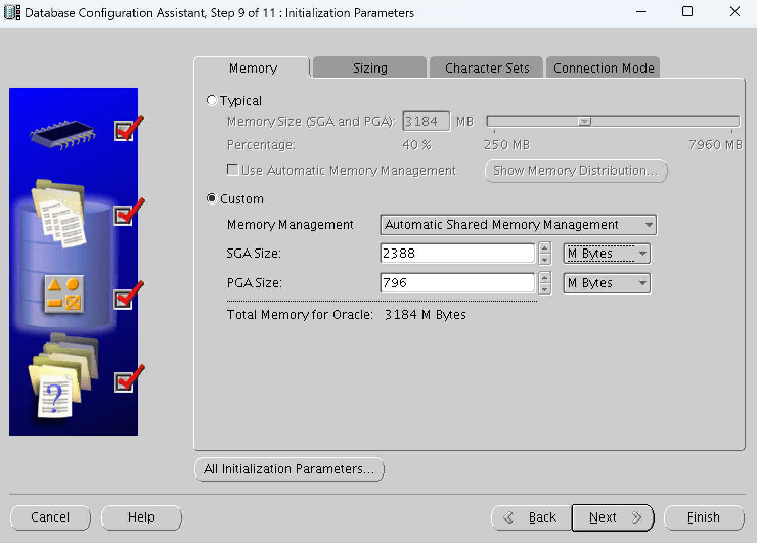Switch to the Sizing tab
Viewport: 757px width, 543px height.
(x=370, y=68)
